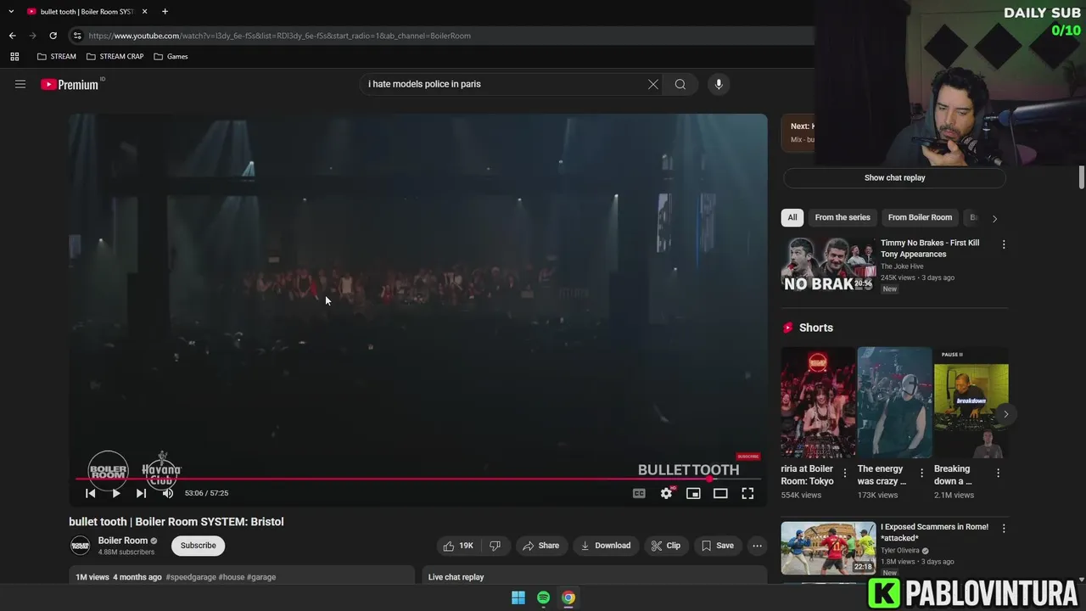
Task: Subscribe to Boiler Room channel
Action: click(x=198, y=546)
